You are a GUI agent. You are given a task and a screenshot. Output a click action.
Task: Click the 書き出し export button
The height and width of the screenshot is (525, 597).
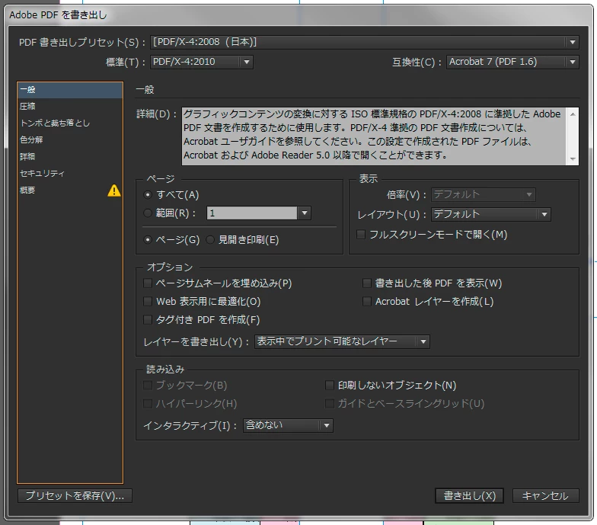(469, 495)
